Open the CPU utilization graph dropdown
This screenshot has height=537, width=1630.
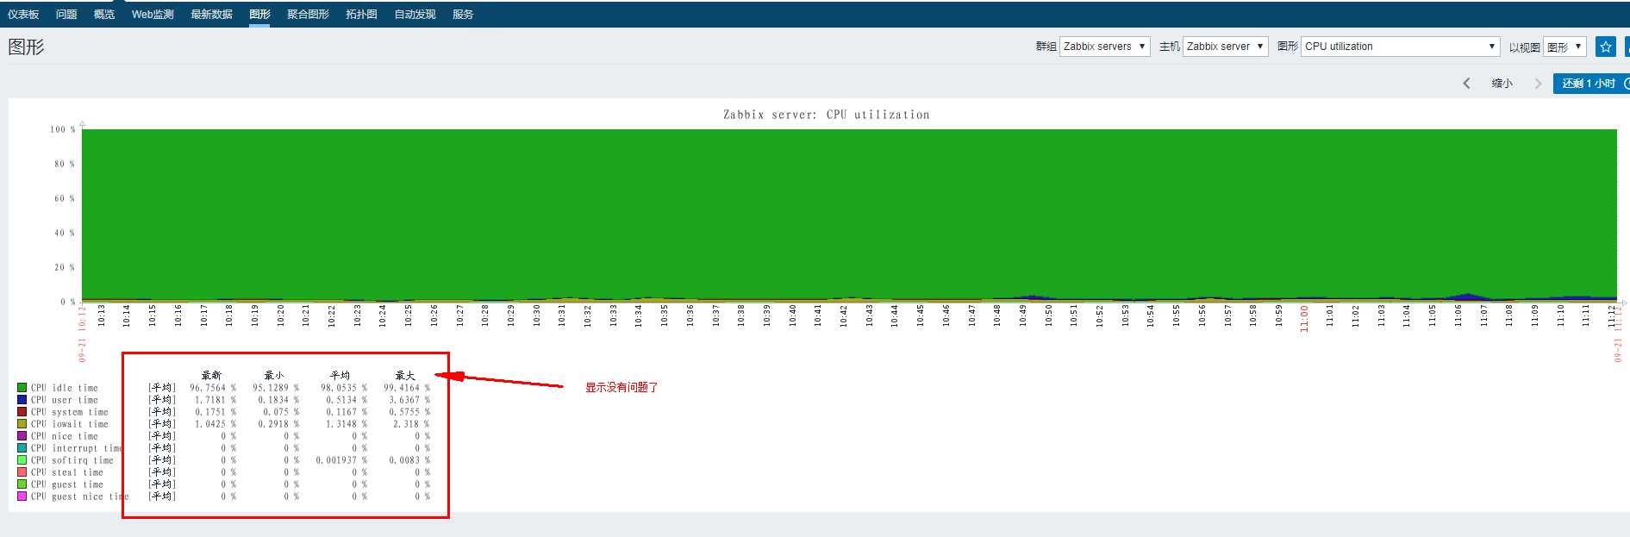(x=1401, y=47)
